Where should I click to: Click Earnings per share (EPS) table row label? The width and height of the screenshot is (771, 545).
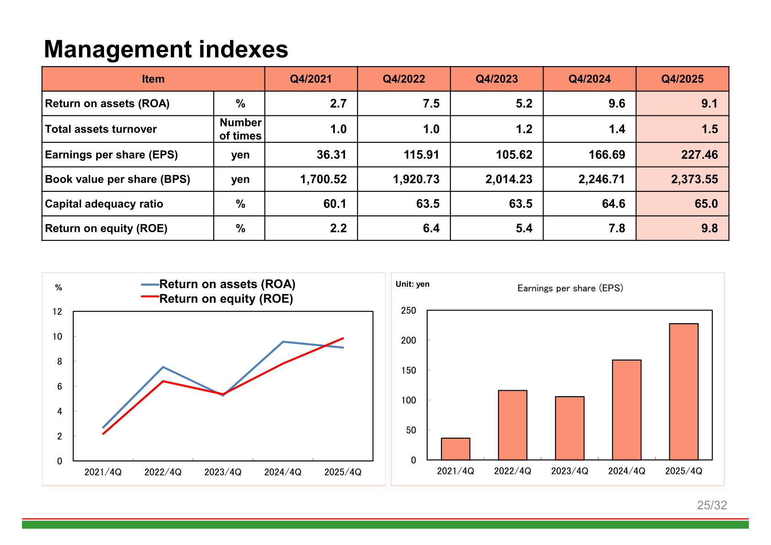[x=111, y=155]
